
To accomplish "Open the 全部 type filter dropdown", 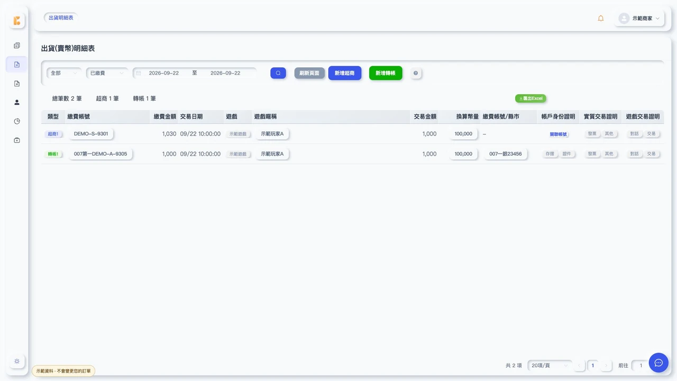I will pos(64,73).
